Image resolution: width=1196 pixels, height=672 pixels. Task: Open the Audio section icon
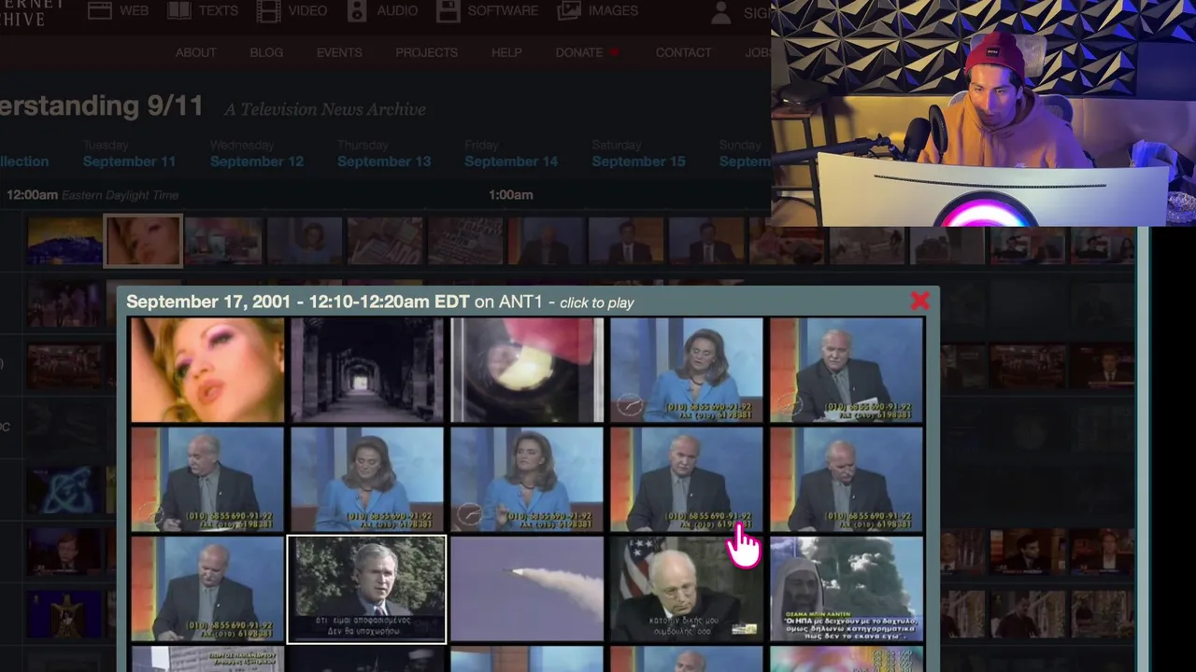tap(357, 10)
